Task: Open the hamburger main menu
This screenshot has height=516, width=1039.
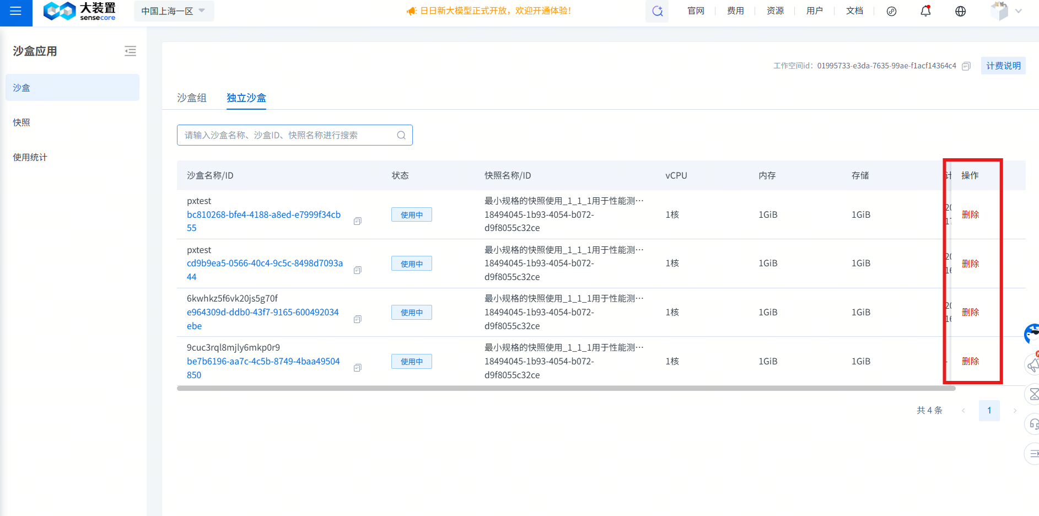Action: (x=15, y=11)
